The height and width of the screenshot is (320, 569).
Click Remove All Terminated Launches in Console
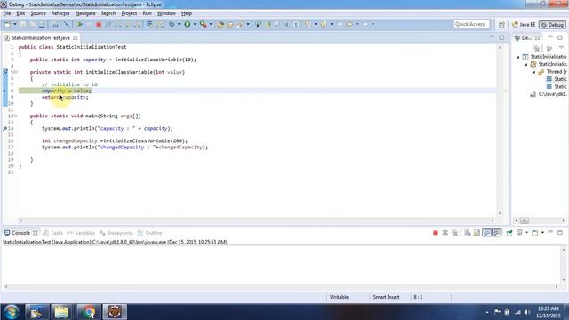454,233
